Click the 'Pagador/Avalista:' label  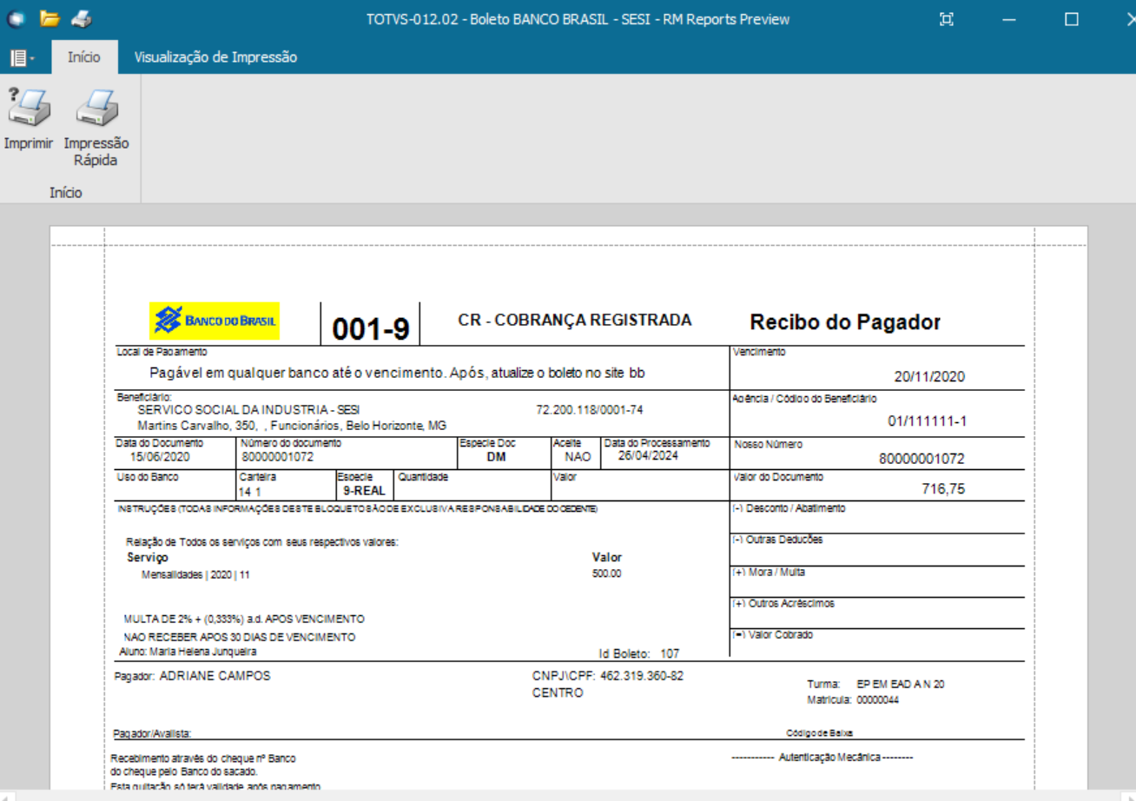click(152, 733)
